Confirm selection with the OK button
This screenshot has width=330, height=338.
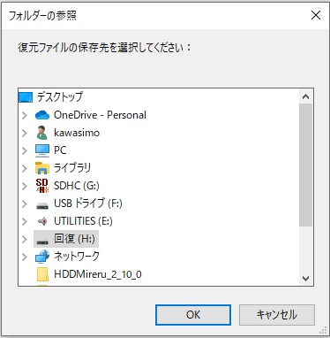[193, 315]
